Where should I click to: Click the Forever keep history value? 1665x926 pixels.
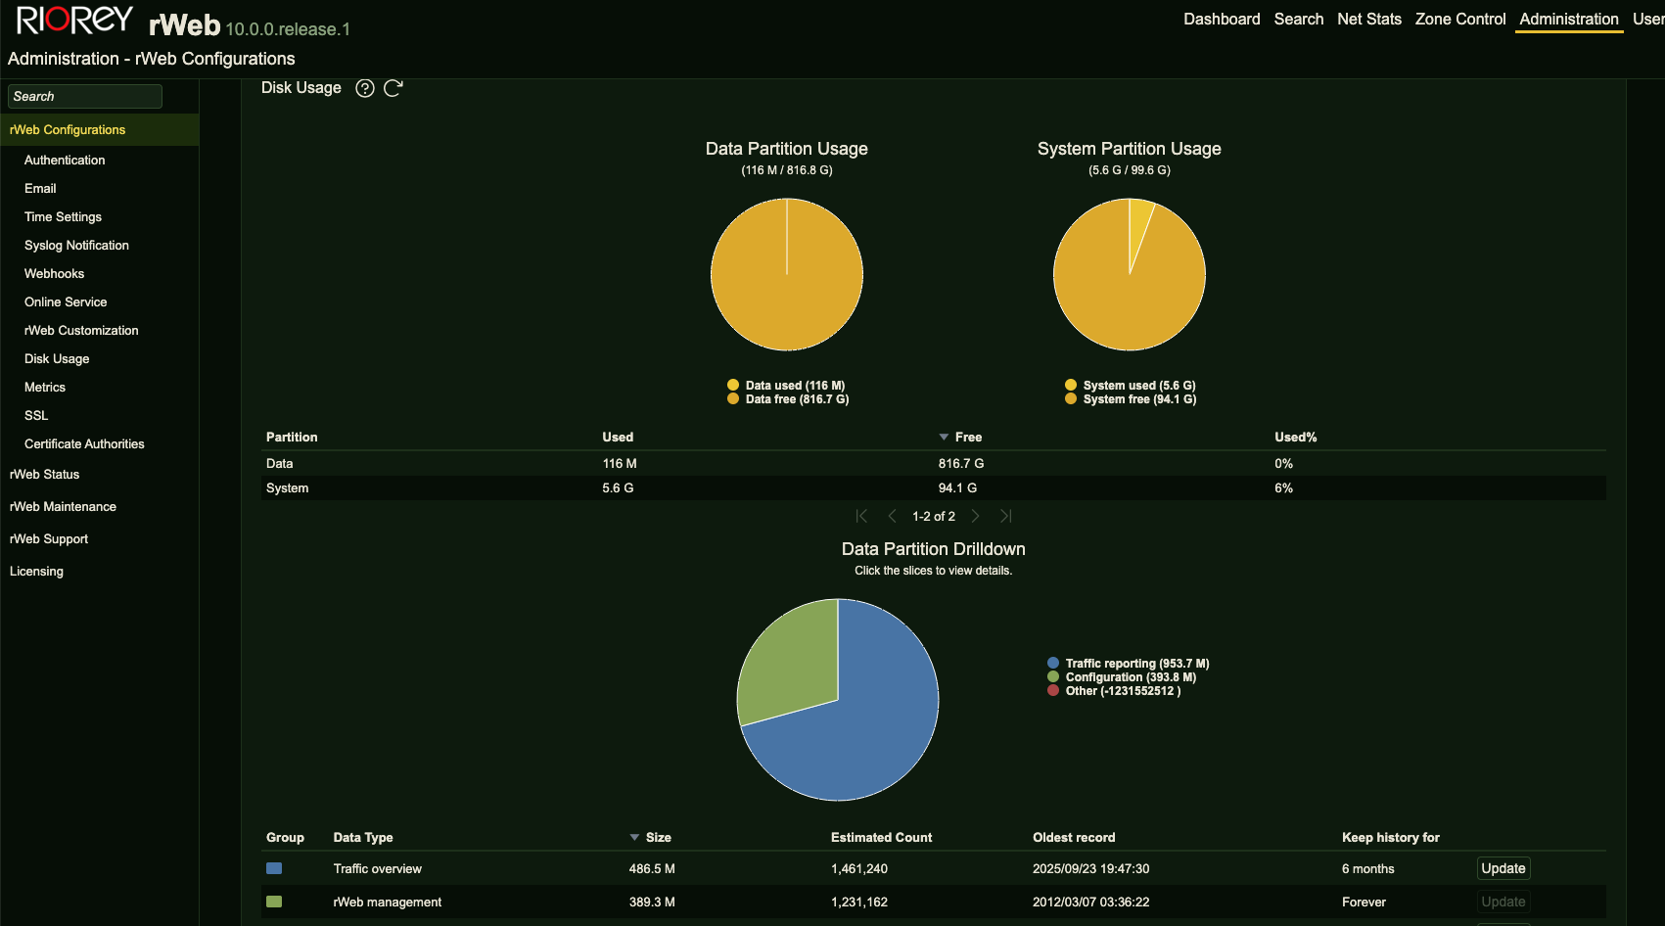(1364, 902)
